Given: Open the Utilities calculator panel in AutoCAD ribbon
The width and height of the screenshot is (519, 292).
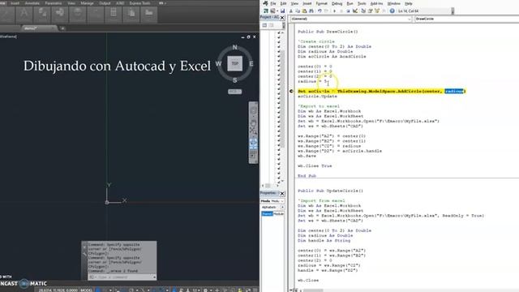Looking at the screenshot, I should pyautogui.click(x=113, y=15).
